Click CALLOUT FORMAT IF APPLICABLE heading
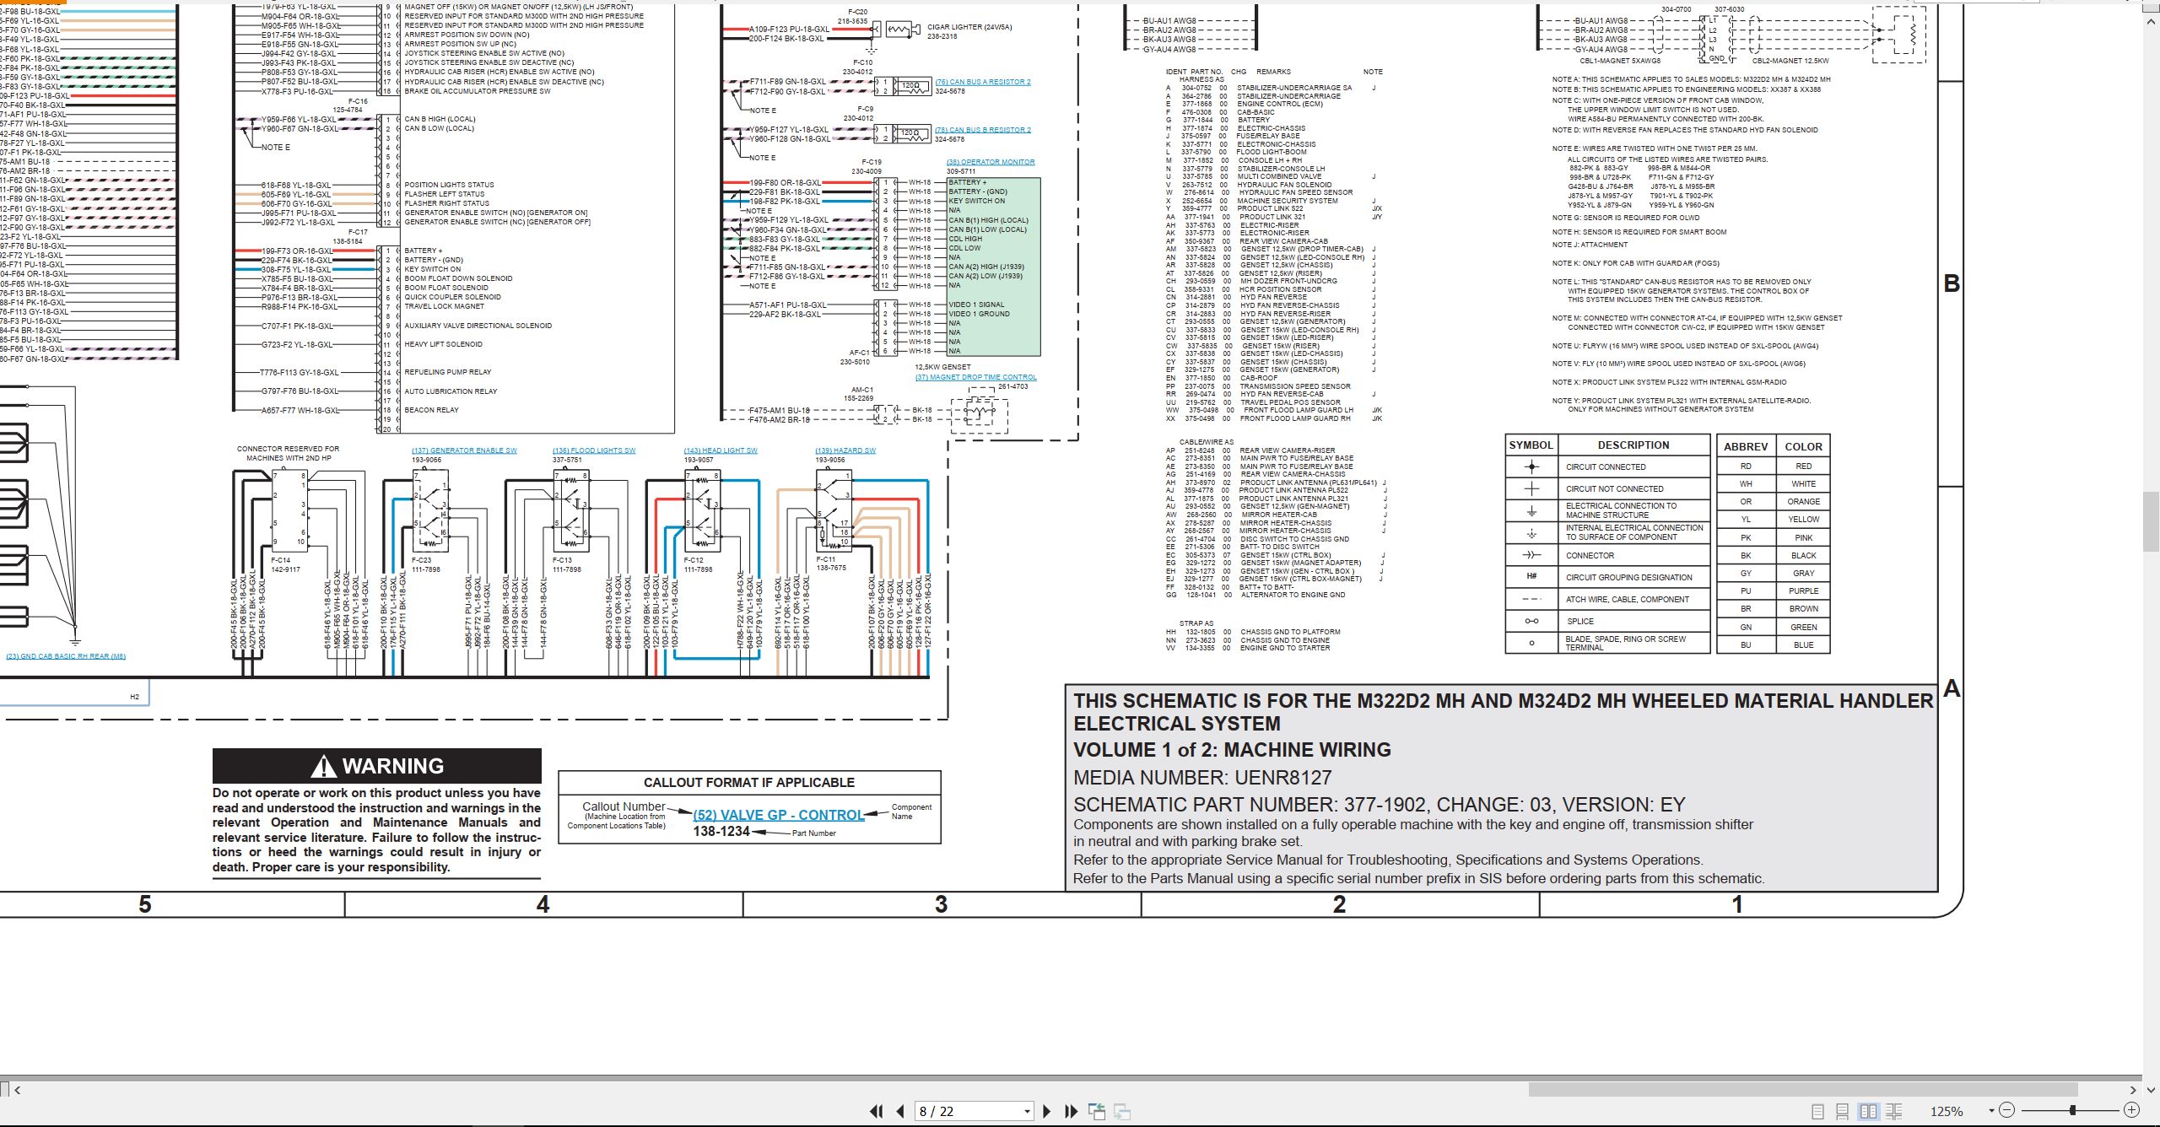The height and width of the screenshot is (1127, 2160). coord(749,783)
